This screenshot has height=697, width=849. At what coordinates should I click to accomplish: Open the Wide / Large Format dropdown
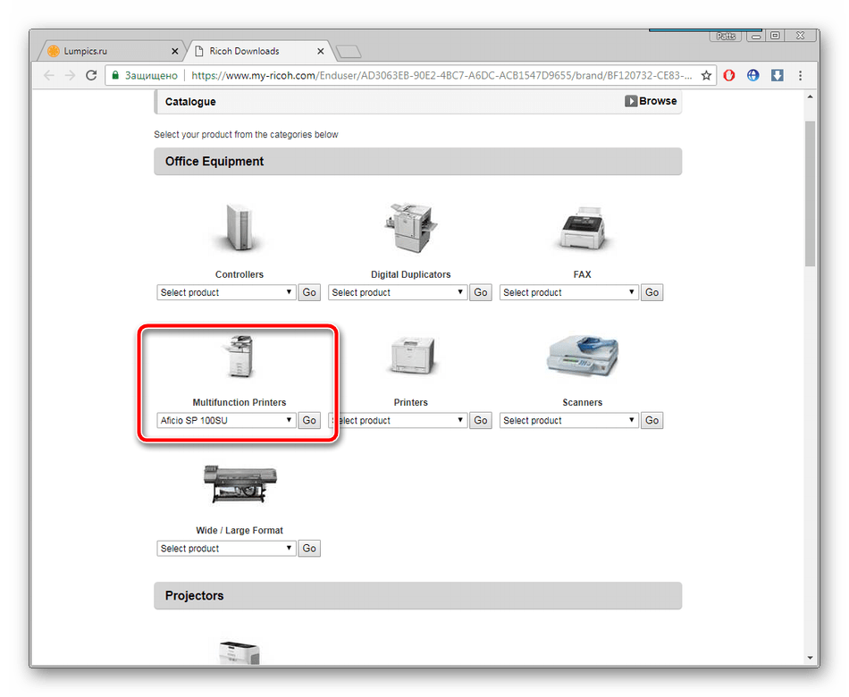[226, 548]
